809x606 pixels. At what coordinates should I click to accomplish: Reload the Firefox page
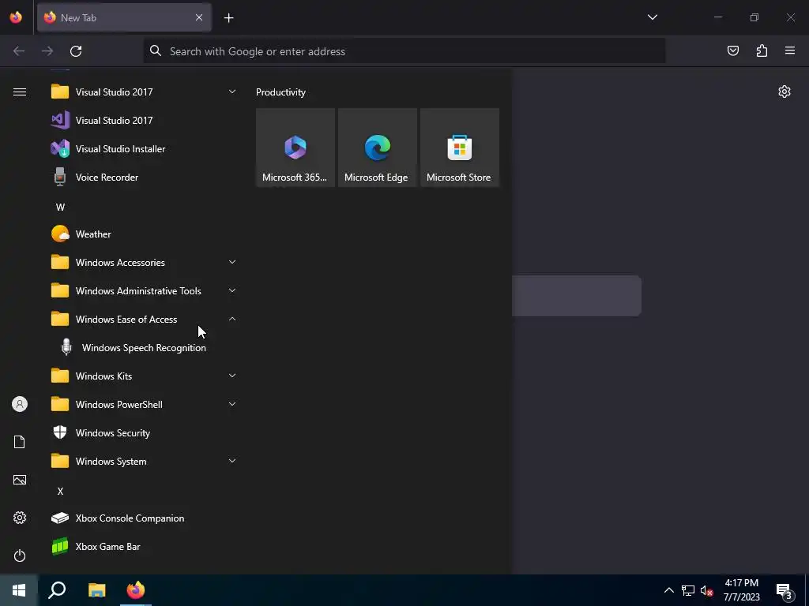click(x=76, y=51)
